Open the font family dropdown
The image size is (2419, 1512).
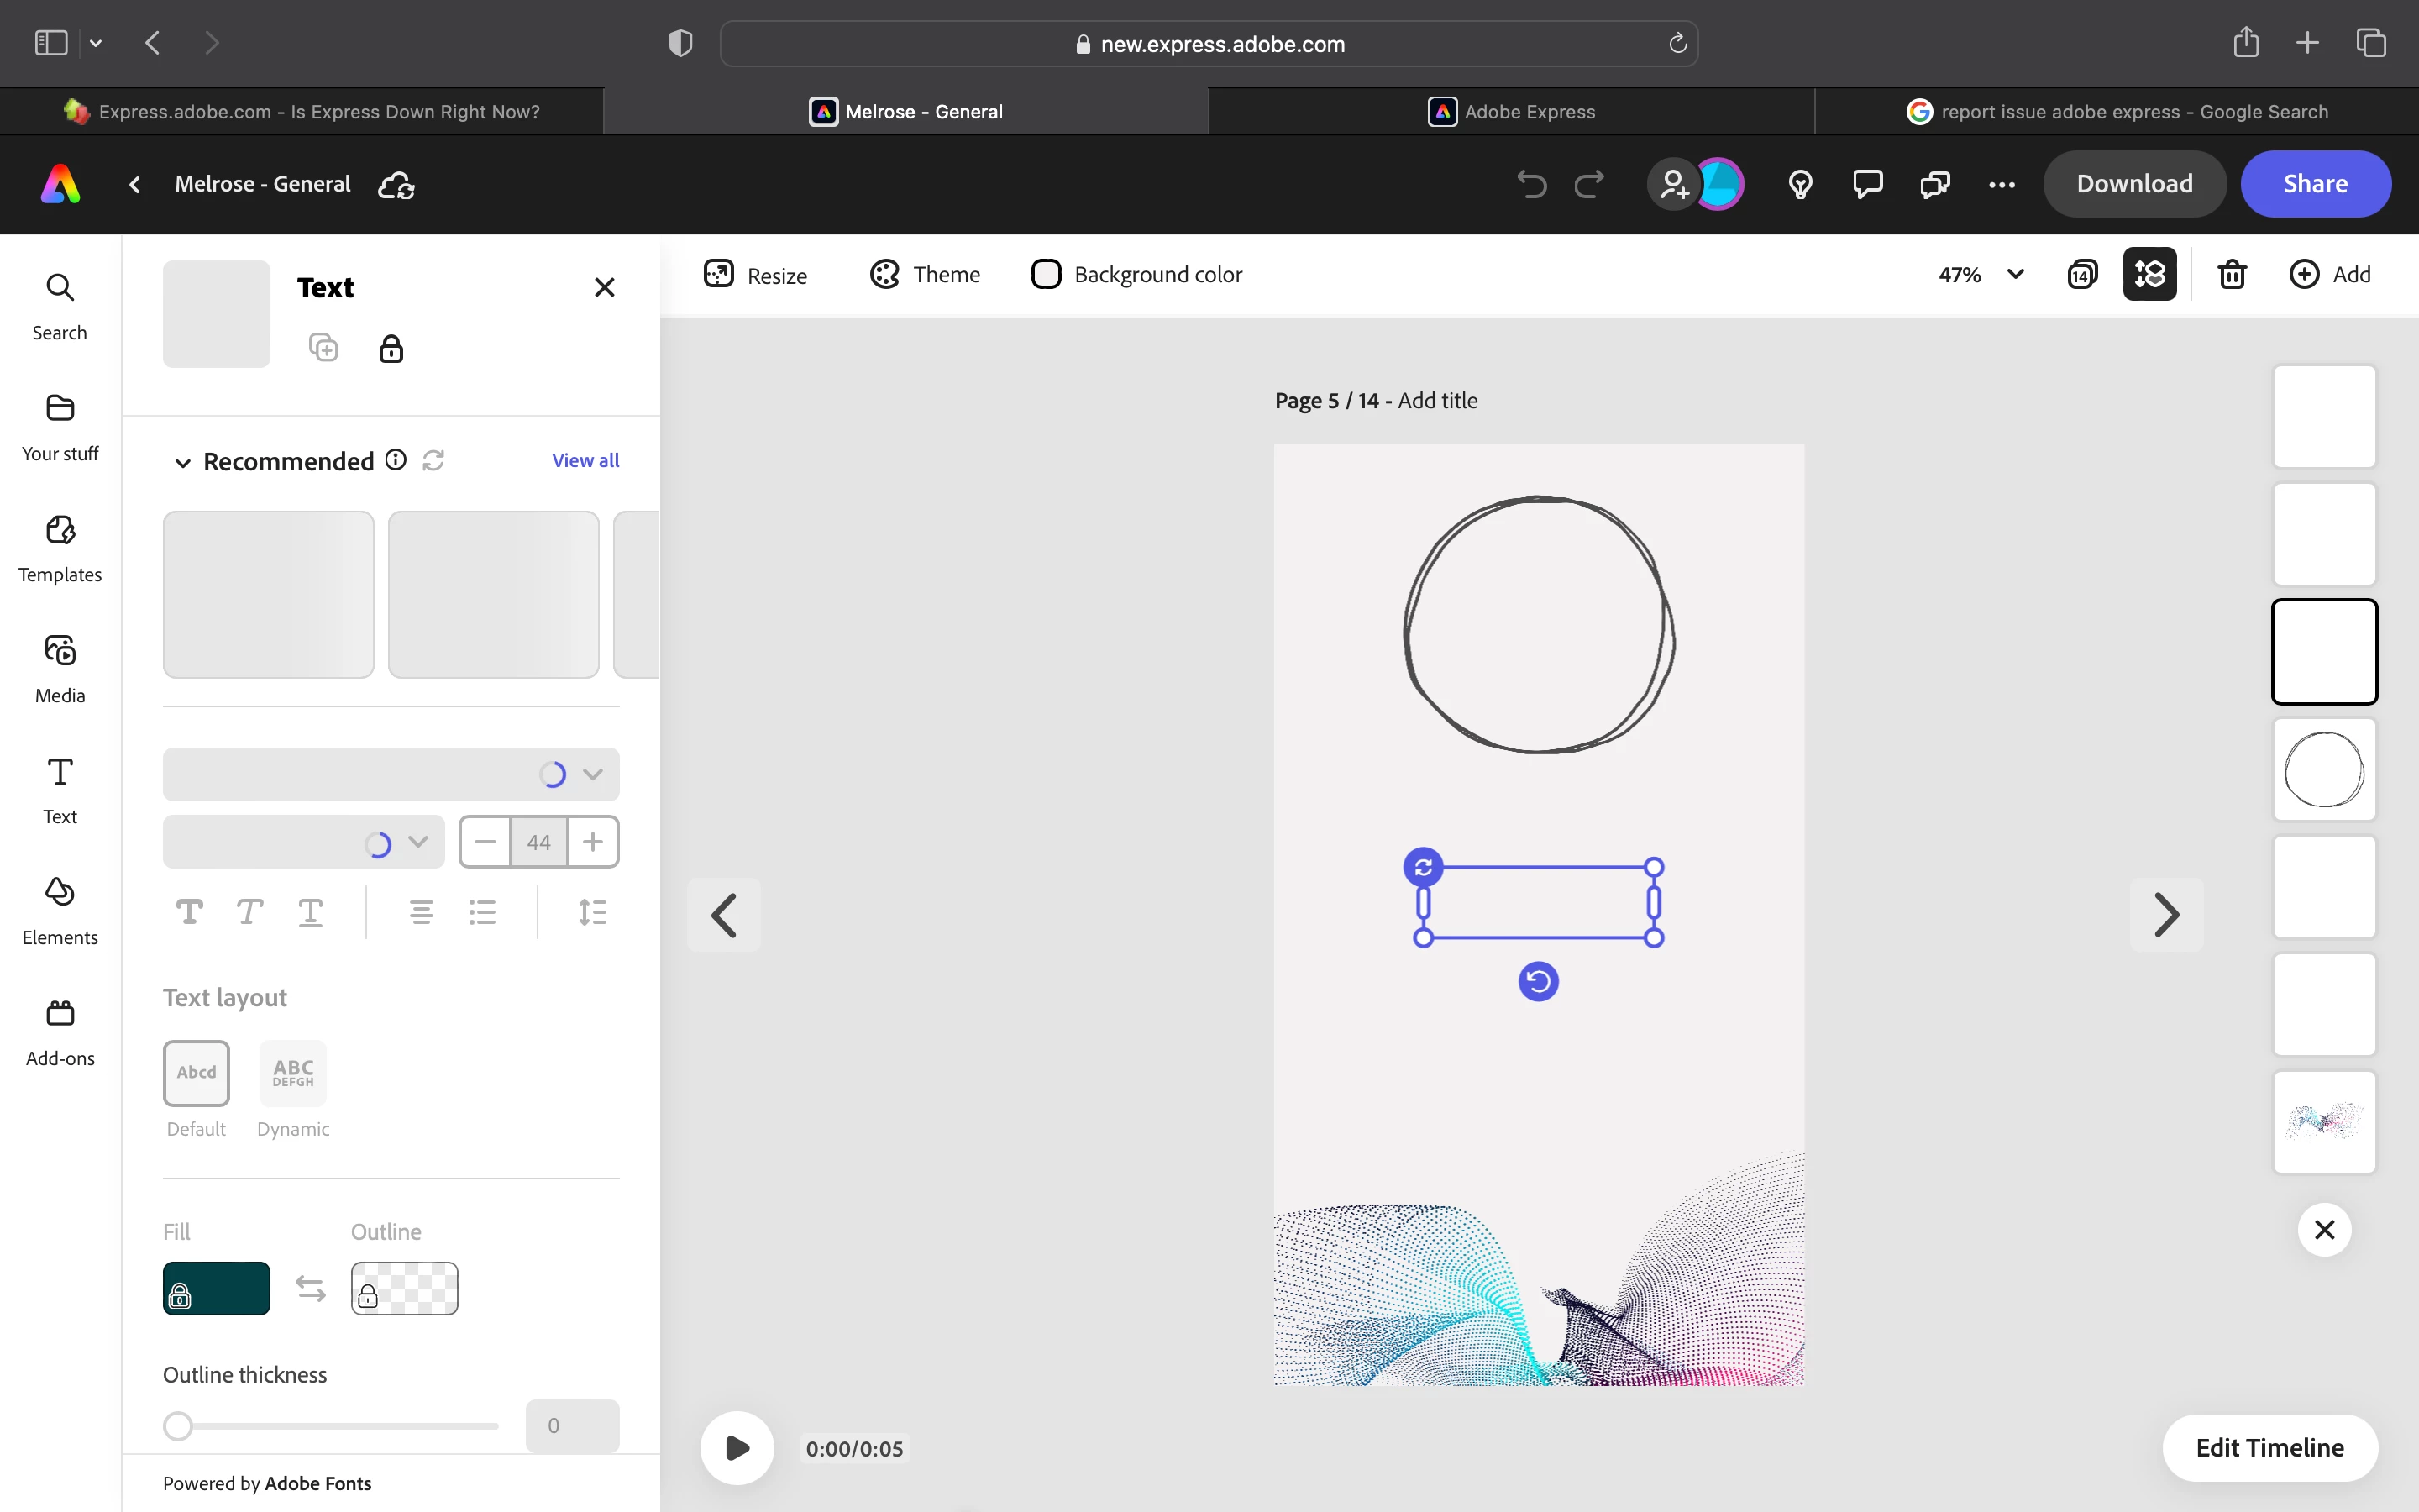pyautogui.click(x=391, y=774)
